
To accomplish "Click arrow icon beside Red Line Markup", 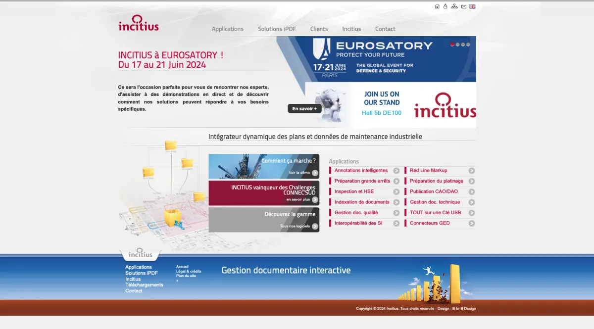I will 472,171.
